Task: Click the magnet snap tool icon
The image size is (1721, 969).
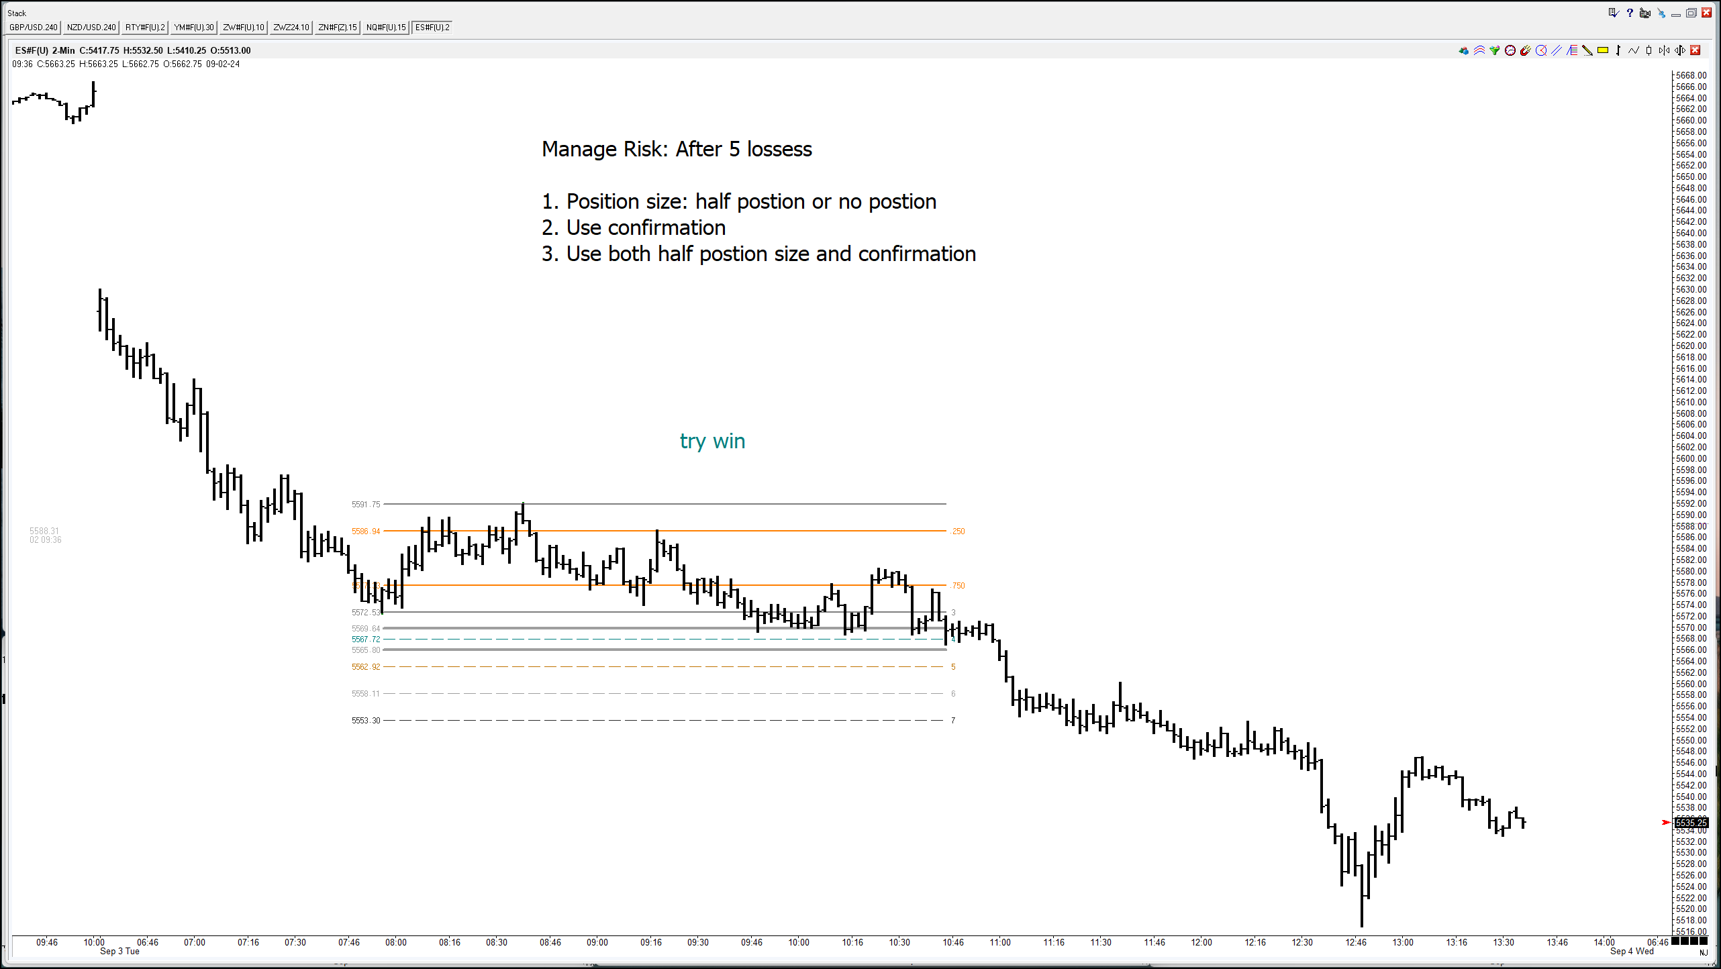Action: (1526, 50)
